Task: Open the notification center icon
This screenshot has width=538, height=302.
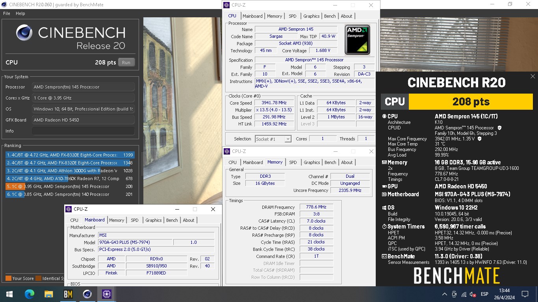Action: coord(525,294)
